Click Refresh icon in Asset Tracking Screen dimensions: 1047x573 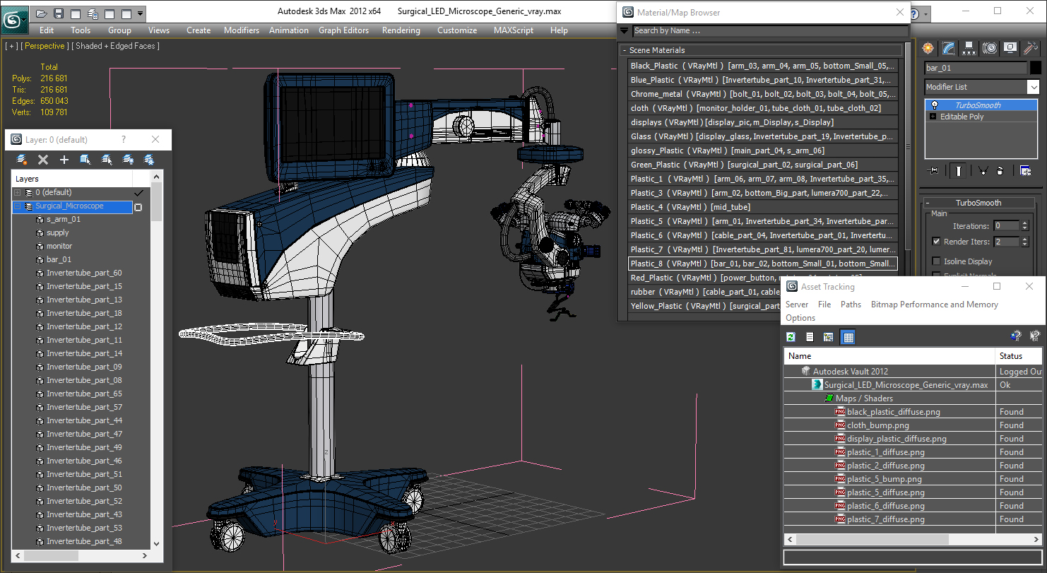click(x=791, y=337)
